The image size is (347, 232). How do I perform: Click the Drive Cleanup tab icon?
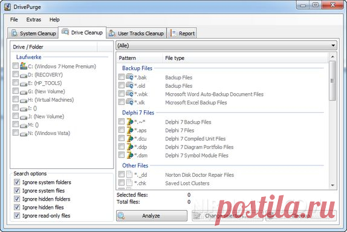tap(65, 32)
